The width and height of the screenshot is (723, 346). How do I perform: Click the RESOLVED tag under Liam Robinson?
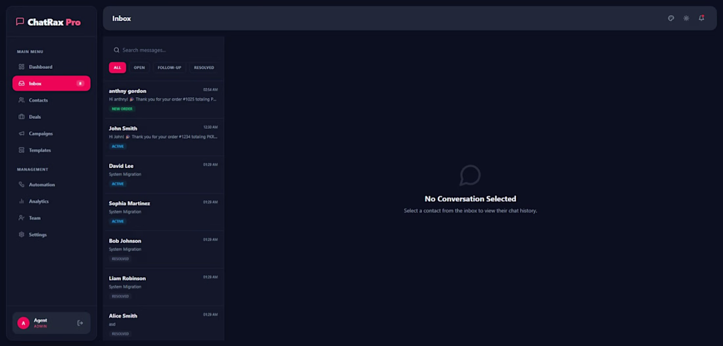pyautogui.click(x=120, y=296)
